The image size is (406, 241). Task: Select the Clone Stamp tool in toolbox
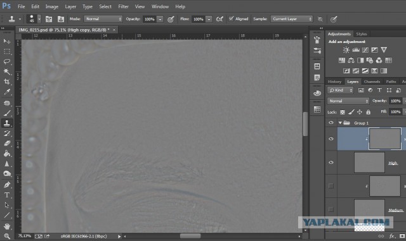(7, 123)
